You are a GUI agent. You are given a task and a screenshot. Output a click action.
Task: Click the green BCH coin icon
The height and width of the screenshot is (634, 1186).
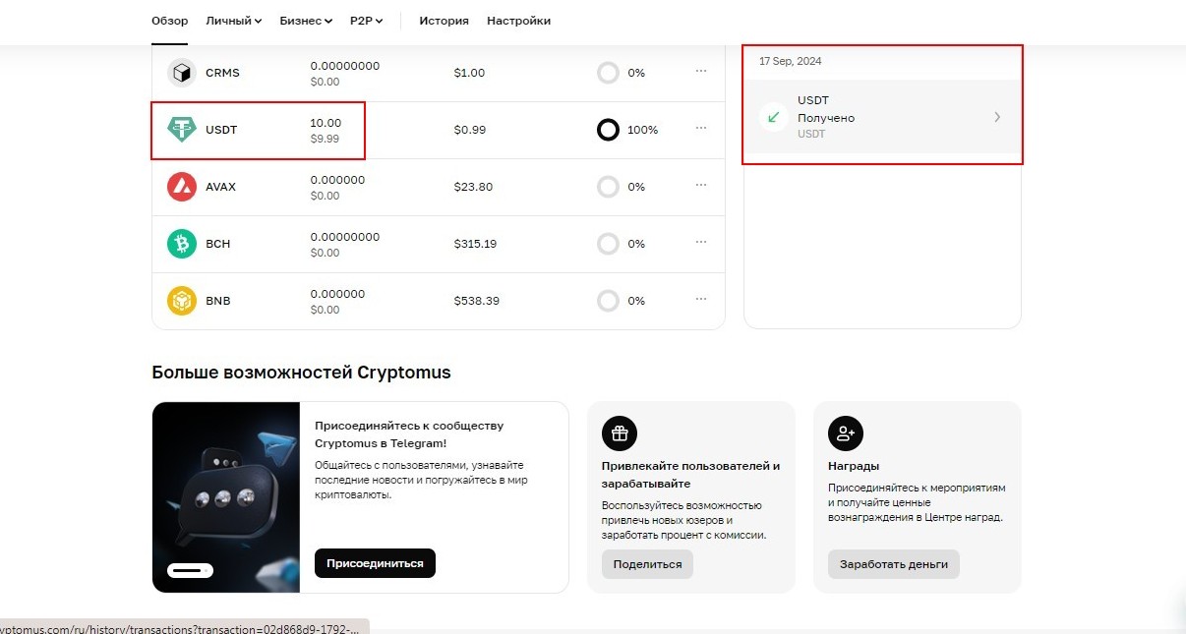182,244
